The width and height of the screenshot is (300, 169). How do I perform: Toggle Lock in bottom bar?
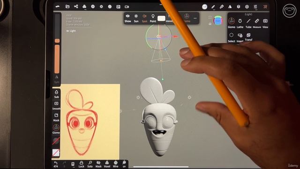click(x=81, y=164)
